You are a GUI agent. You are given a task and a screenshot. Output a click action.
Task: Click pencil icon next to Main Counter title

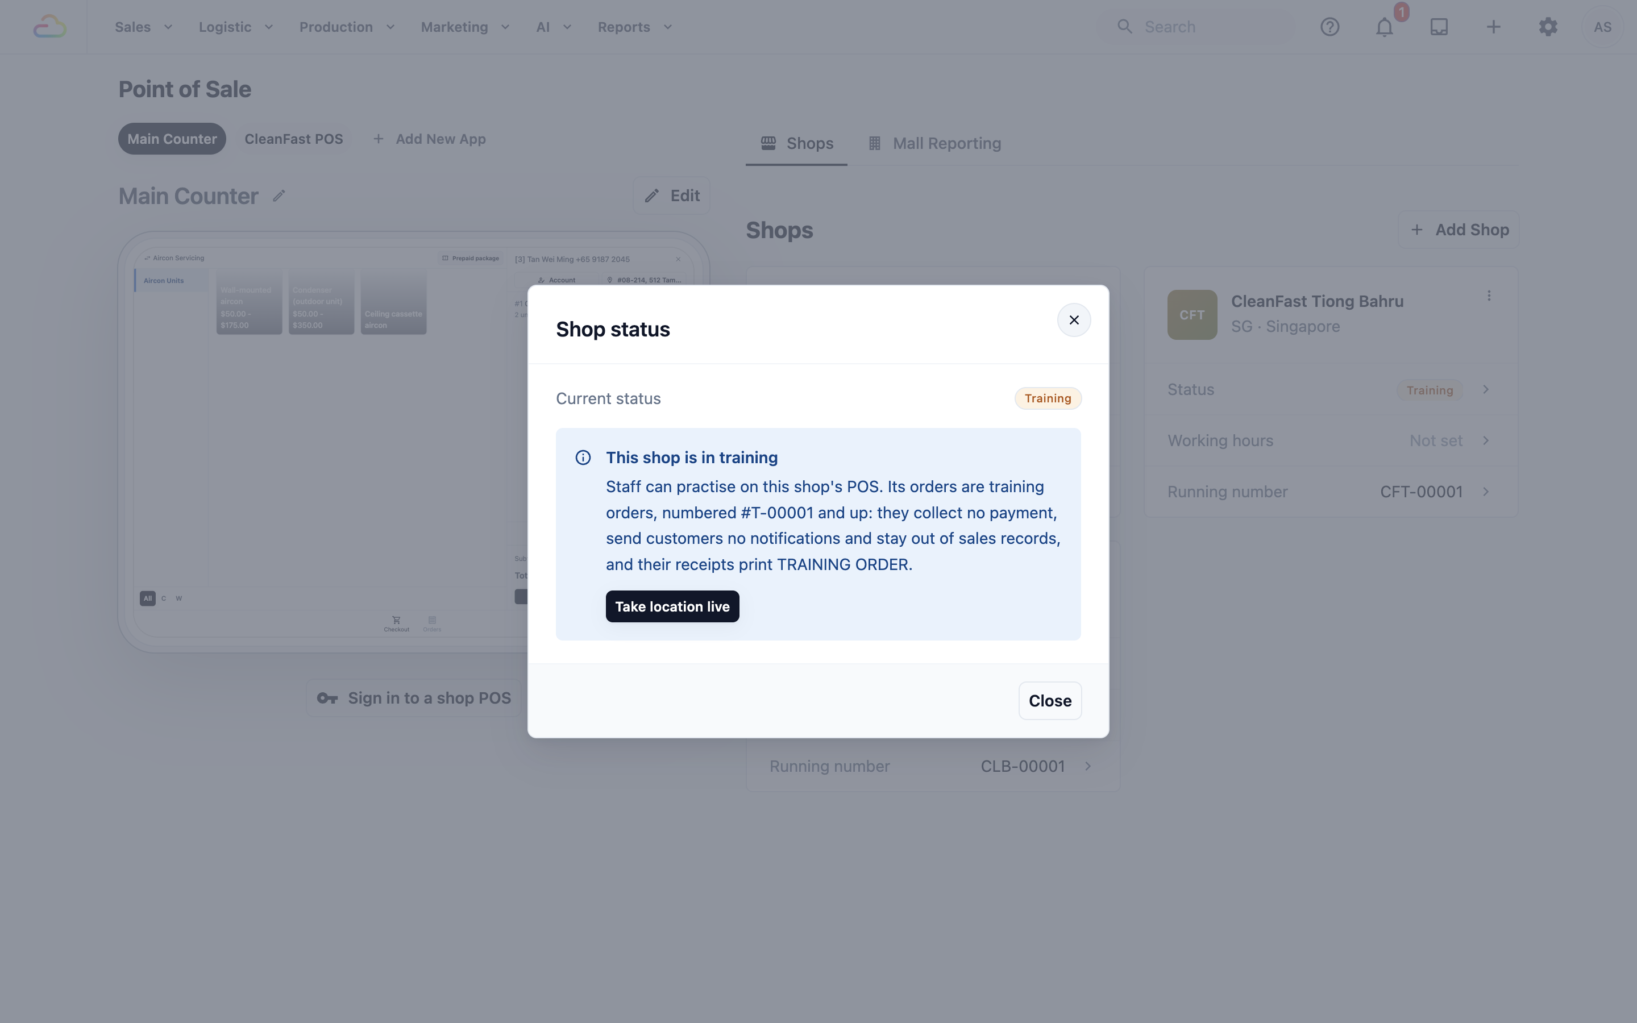(x=279, y=196)
